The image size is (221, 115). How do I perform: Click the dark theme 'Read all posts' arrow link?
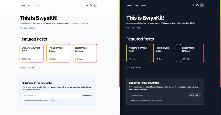[x=133, y=68]
